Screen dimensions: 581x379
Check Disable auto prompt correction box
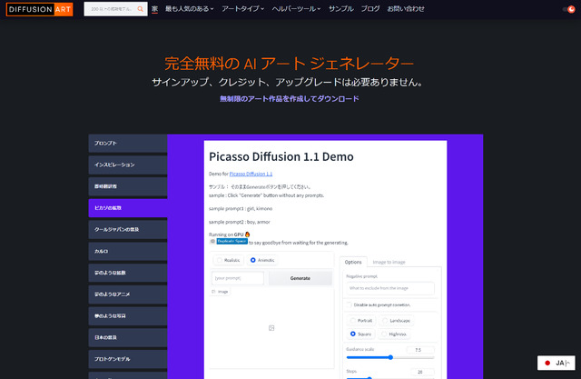pos(349,304)
